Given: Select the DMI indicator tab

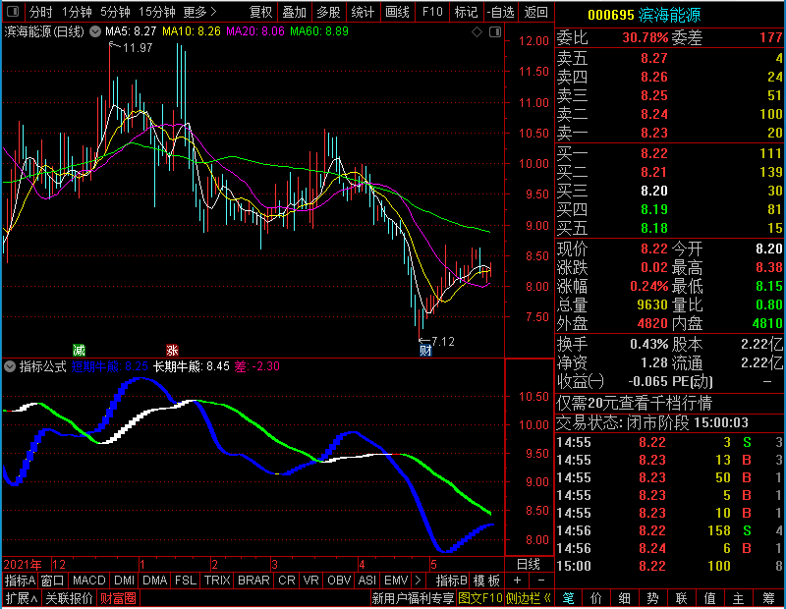Looking at the screenshot, I should tap(124, 581).
